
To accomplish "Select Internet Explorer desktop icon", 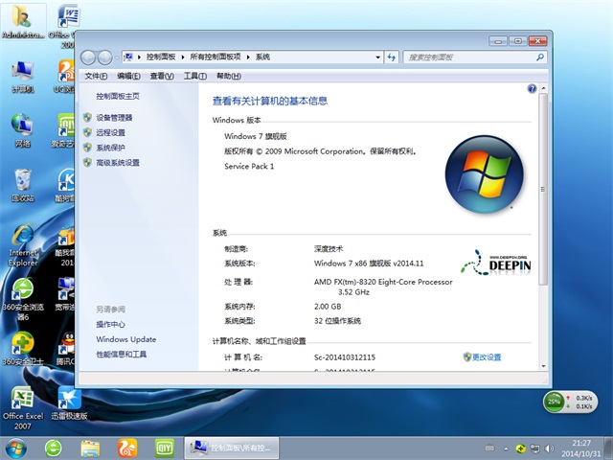I will 23,245.
